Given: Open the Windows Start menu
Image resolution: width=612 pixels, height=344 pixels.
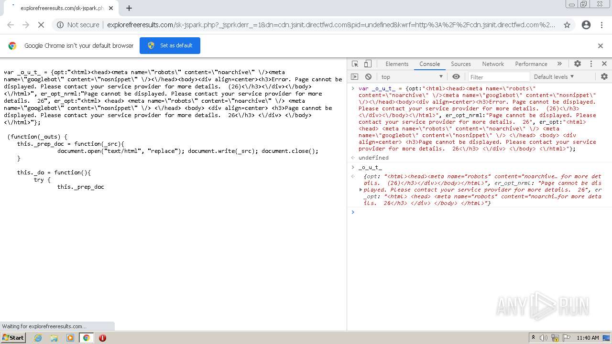Looking at the screenshot, I should (13, 337).
